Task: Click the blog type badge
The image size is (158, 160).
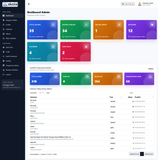Action: (x=112, y=117)
